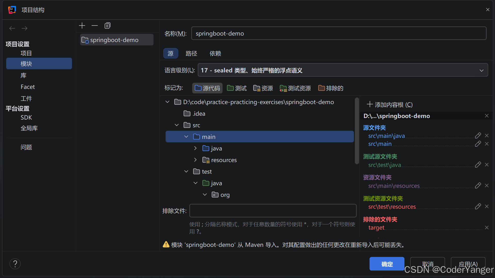
Task: Switch to the 路径 tab
Action: click(x=191, y=53)
